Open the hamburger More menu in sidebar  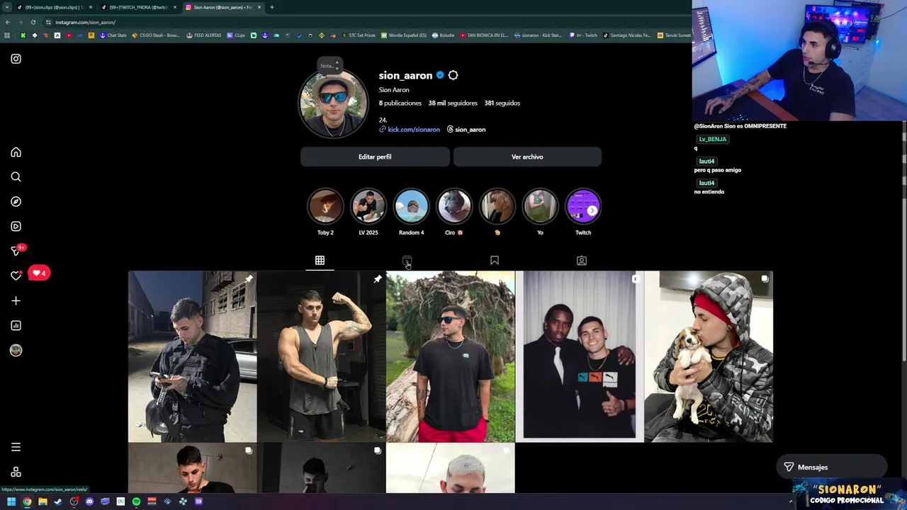pos(16,447)
